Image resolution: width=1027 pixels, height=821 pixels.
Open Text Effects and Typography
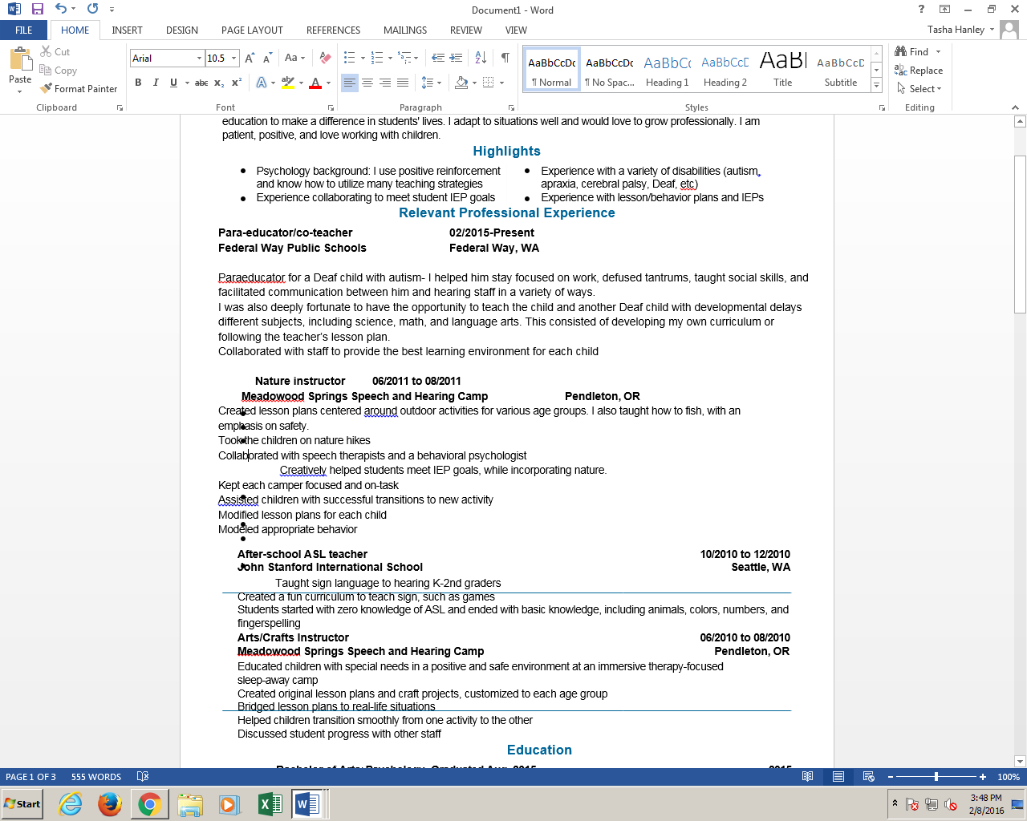pyautogui.click(x=262, y=83)
